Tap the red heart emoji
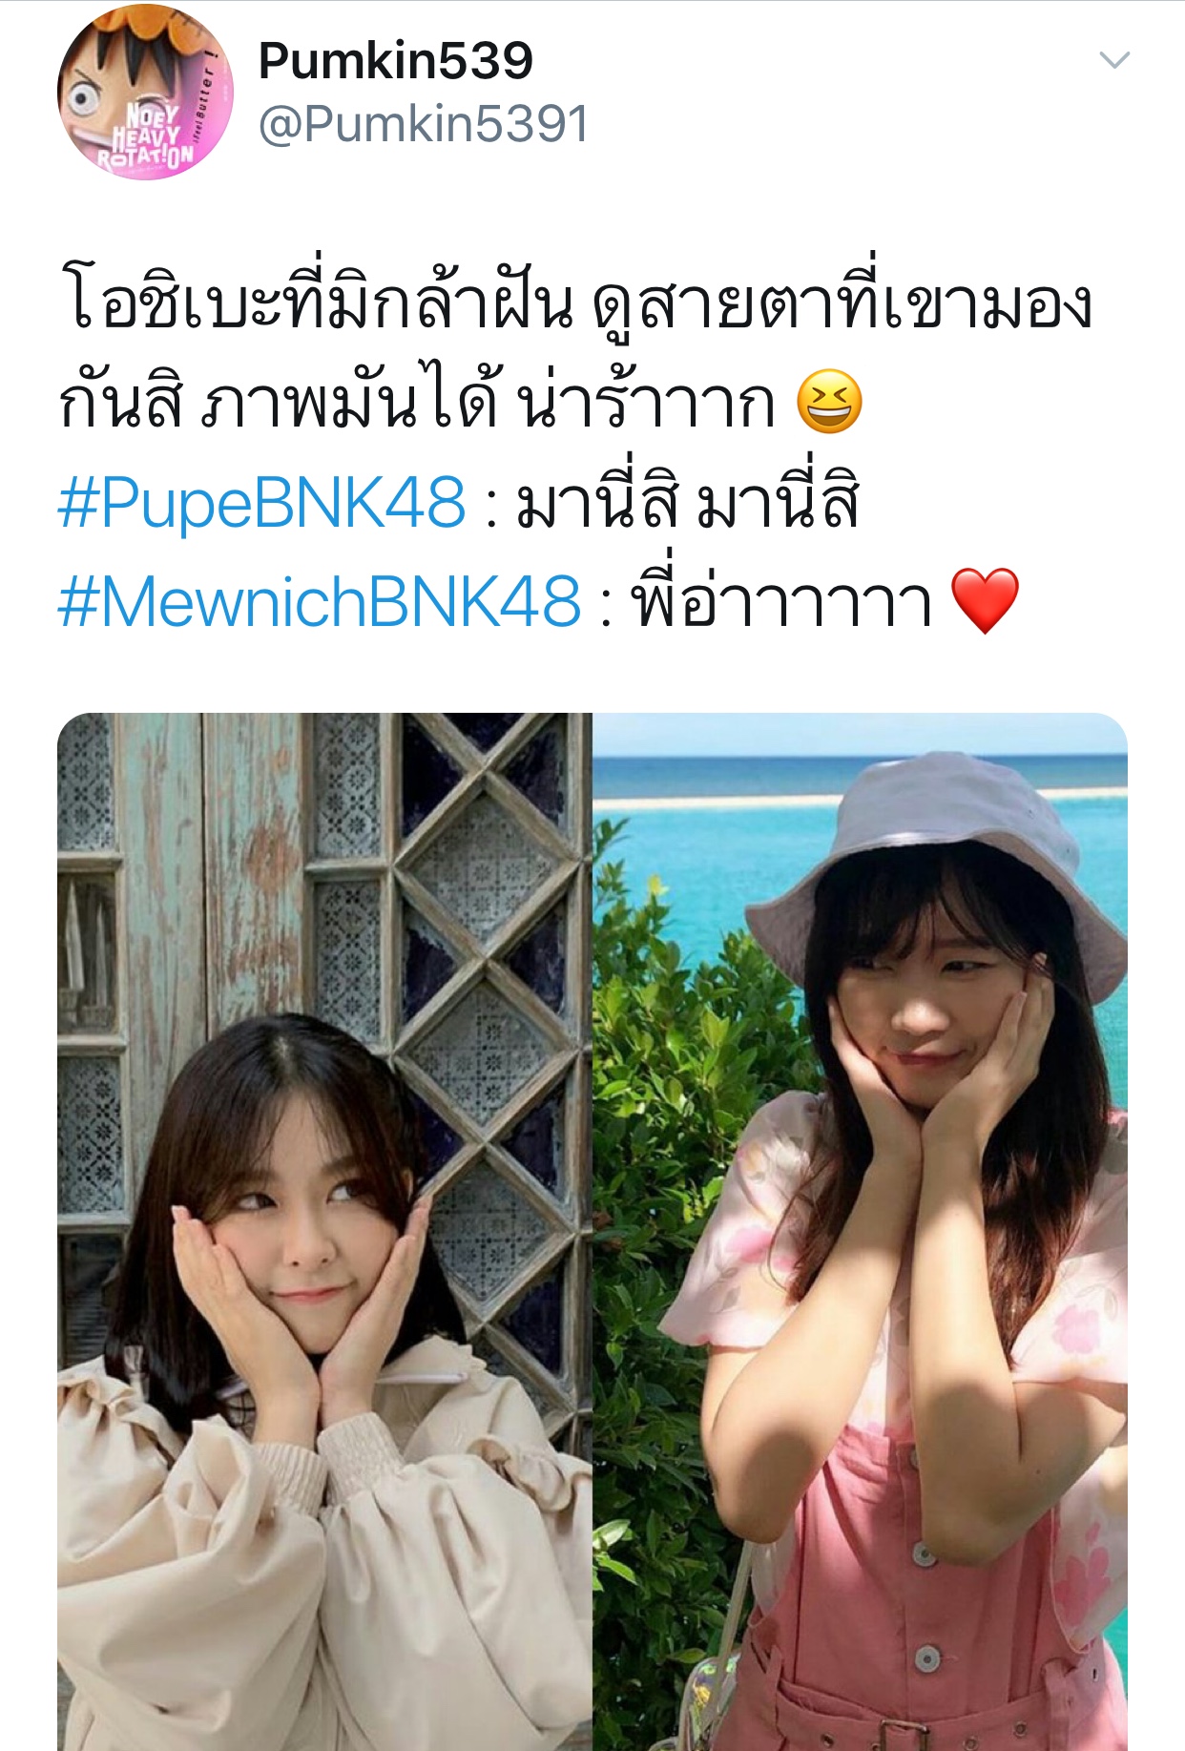Image resolution: width=1185 pixels, height=1751 pixels. tap(986, 601)
